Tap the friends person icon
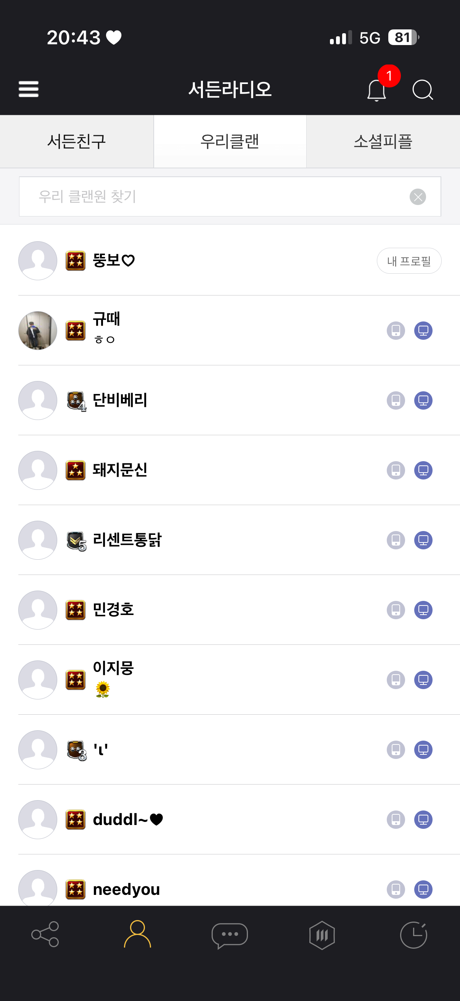This screenshot has width=460, height=1001. point(137,934)
